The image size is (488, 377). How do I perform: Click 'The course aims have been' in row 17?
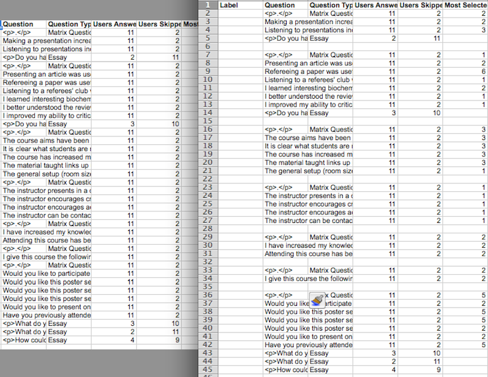coord(285,138)
